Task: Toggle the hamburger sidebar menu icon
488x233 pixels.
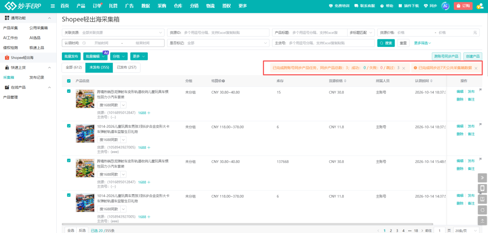Action: [53, 6]
